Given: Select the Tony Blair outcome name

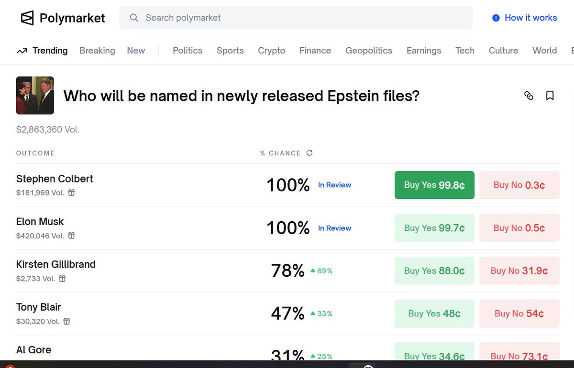Looking at the screenshot, I should click(39, 307).
